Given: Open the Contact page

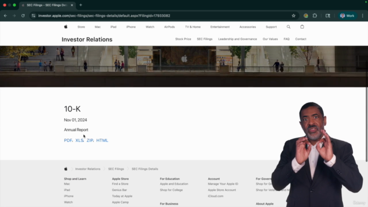Looking at the screenshot, I should [x=301, y=39].
